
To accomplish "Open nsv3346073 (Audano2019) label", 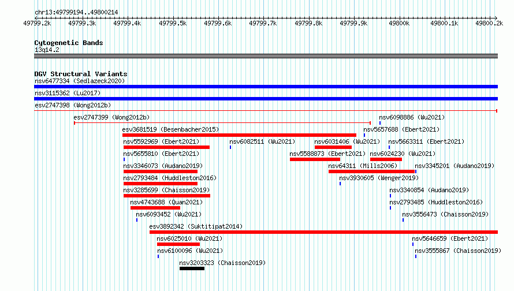I will pyautogui.click(x=163, y=166).
